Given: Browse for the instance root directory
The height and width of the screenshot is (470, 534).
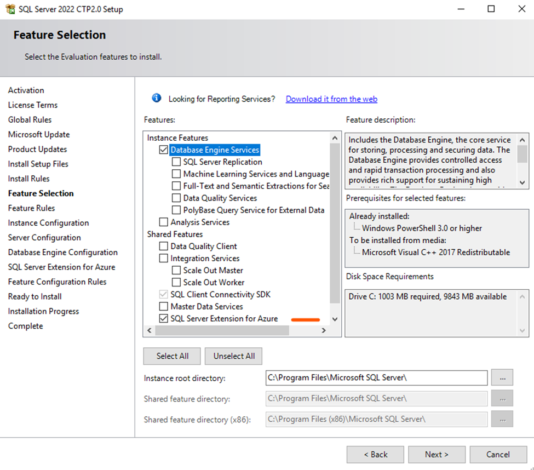Looking at the screenshot, I should [x=502, y=378].
